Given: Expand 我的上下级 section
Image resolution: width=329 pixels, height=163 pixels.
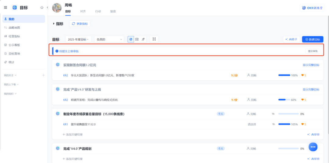Looking at the screenshot, I should [11, 85].
